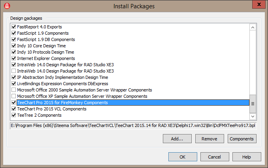The height and width of the screenshot is (168, 268).
Task: Click the Add... button
Action: pyautogui.click(x=177, y=139)
